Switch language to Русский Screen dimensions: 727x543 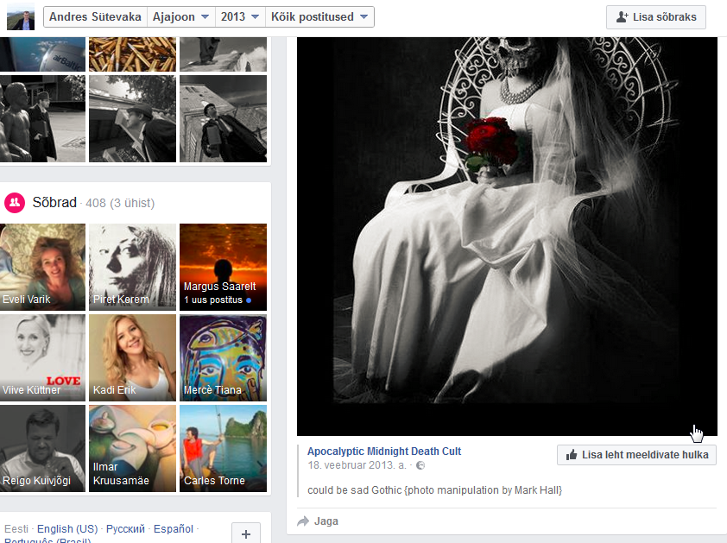pos(125,528)
